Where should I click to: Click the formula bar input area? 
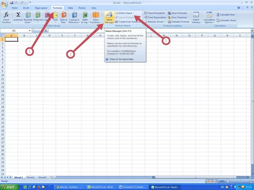[150, 31]
